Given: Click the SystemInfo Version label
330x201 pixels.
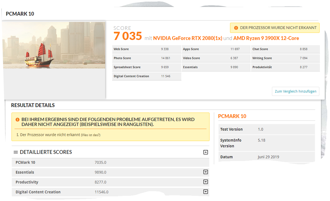Looking at the screenshot, I should coord(231,143).
